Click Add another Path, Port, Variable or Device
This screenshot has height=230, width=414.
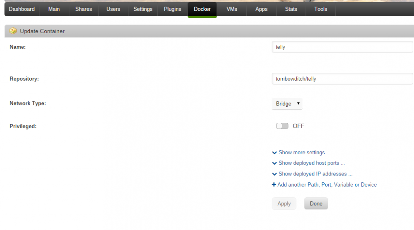(x=324, y=184)
